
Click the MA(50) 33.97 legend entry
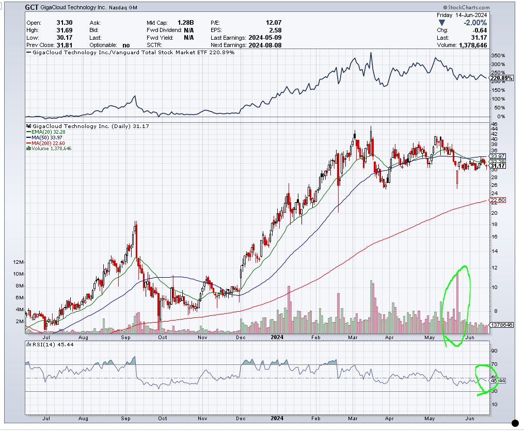[44, 138]
